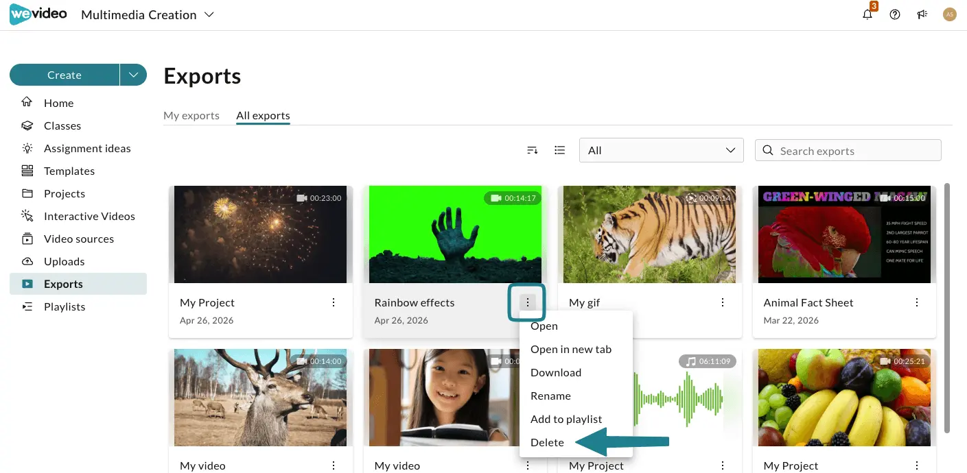
Task: Click the WeVideo logo
Action: (38, 14)
